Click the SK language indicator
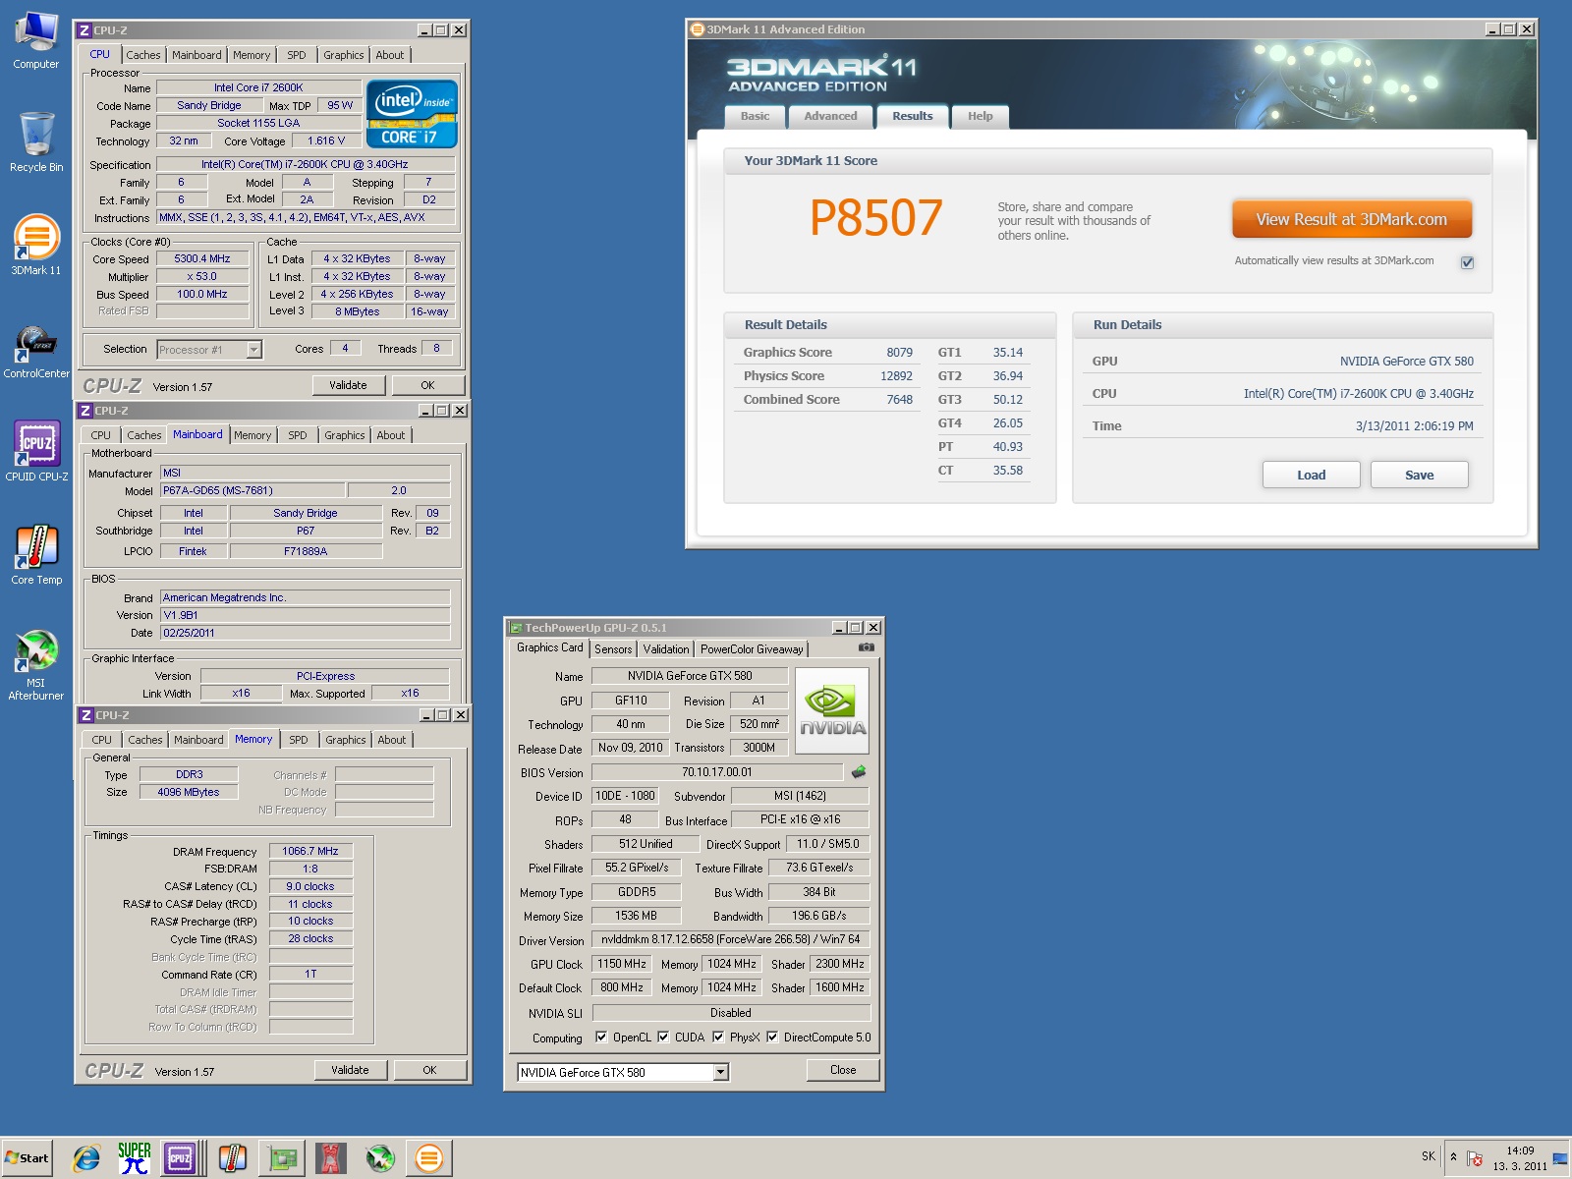Image resolution: width=1572 pixels, height=1179 pixels. tap(1429, 1156)
